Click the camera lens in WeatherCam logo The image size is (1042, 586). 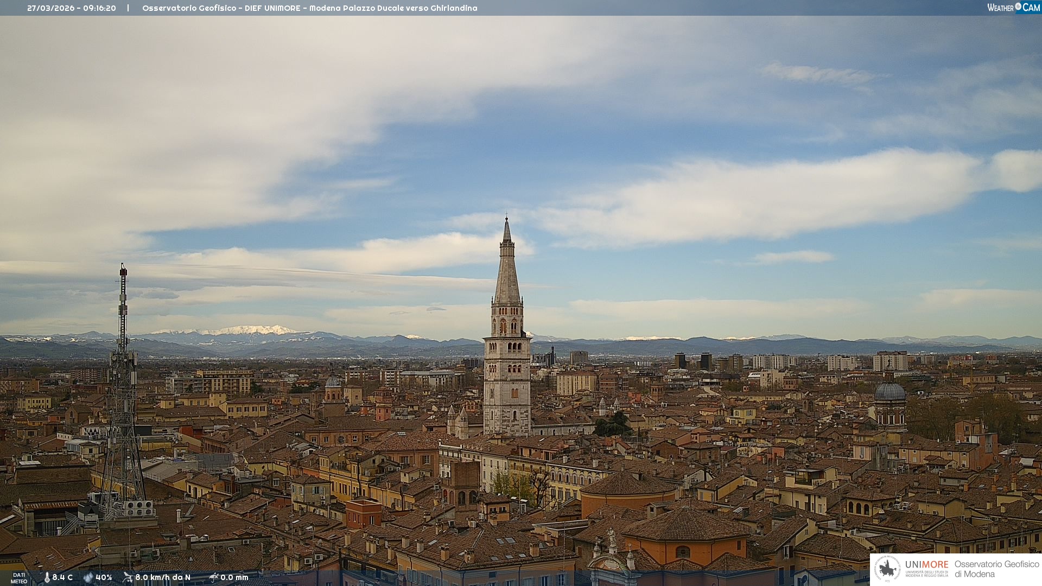click(x=1018, y=7)
